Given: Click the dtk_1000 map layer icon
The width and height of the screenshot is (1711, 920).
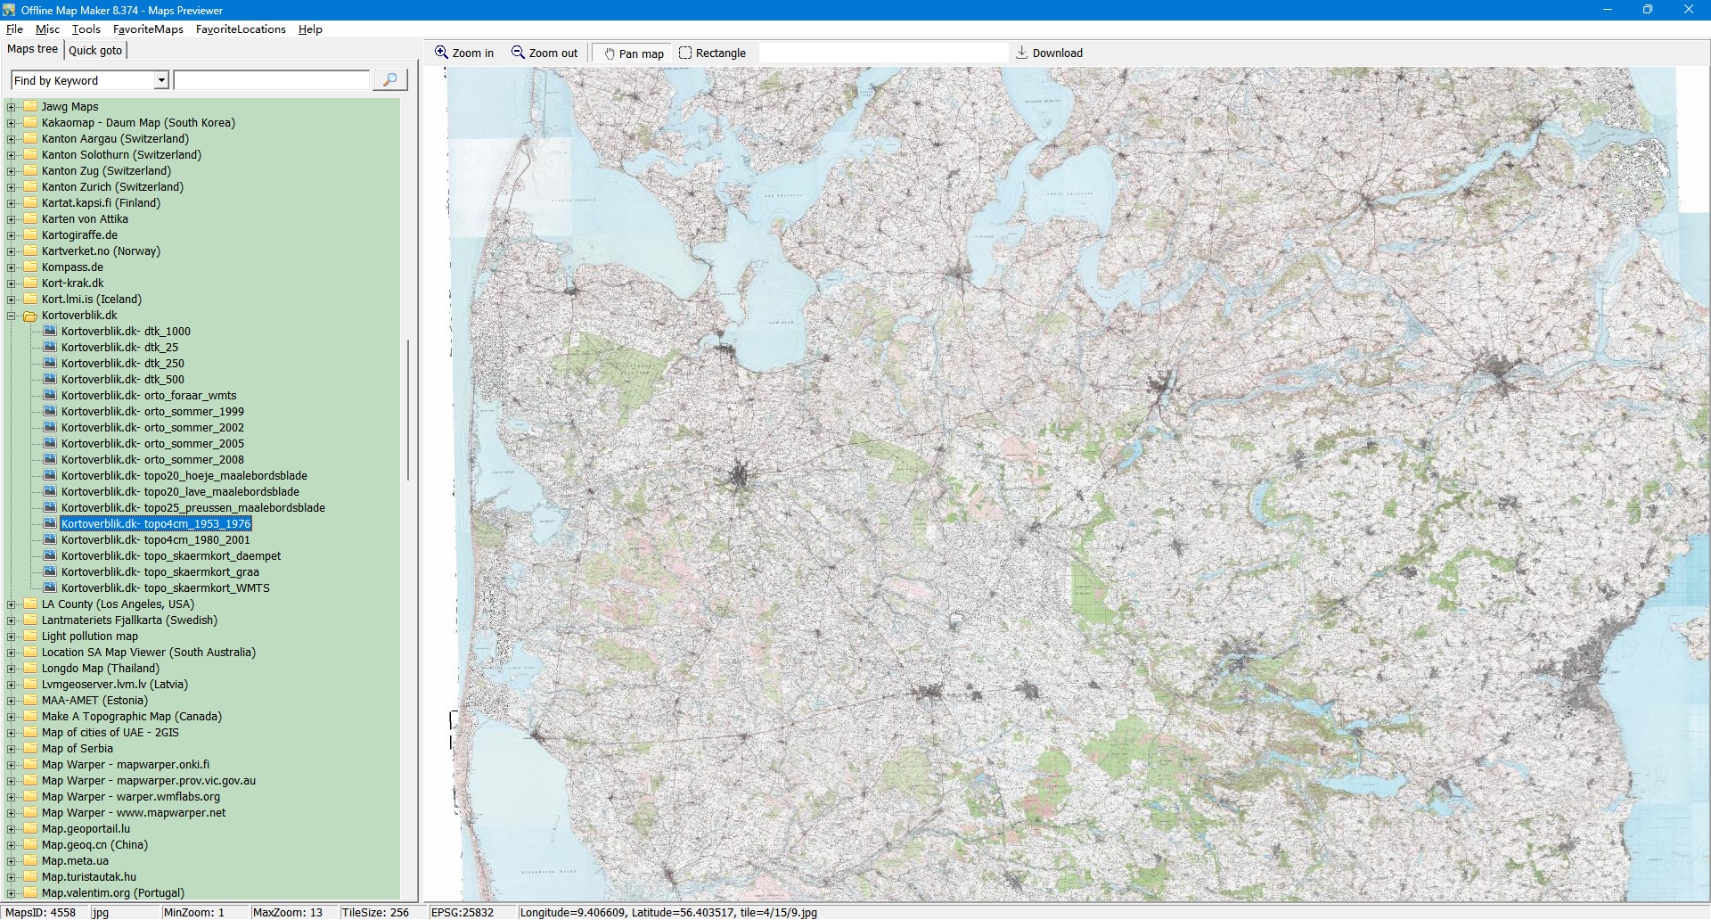Looking at the screenshot, I should 51,331.
